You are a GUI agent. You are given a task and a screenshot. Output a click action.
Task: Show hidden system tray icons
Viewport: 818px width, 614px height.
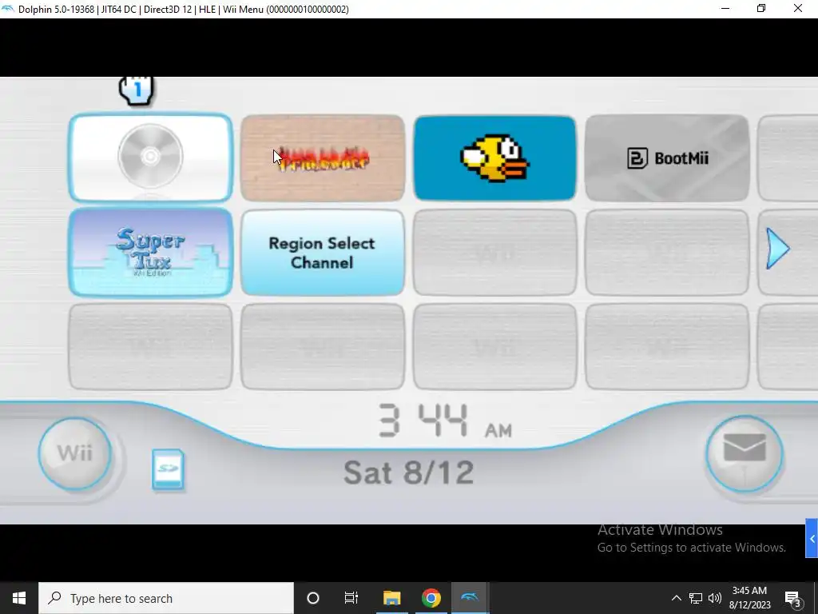pos(676,598)
